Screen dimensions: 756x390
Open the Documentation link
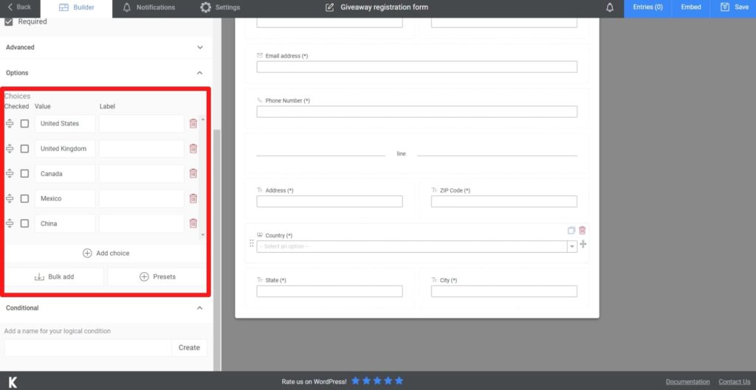coord(687,382)
